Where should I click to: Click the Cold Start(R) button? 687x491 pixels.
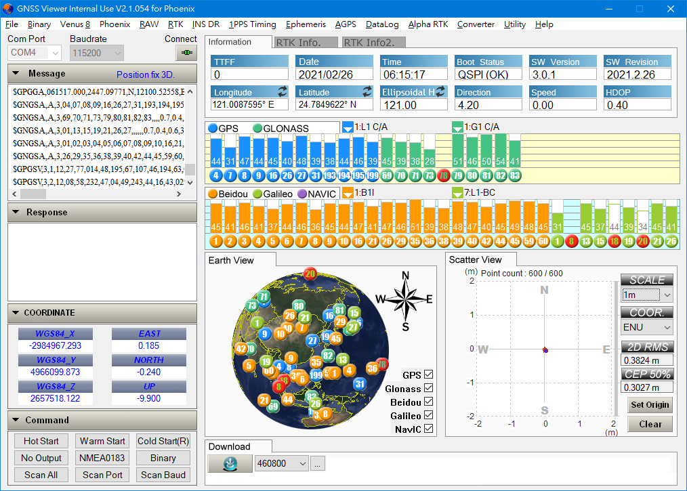coord(163,441)
